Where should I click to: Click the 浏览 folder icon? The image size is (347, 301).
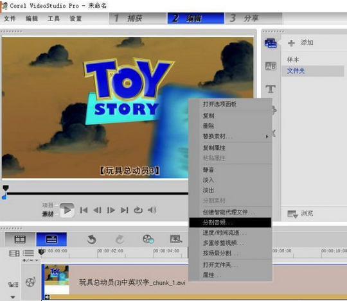click(x=292, y=214)
